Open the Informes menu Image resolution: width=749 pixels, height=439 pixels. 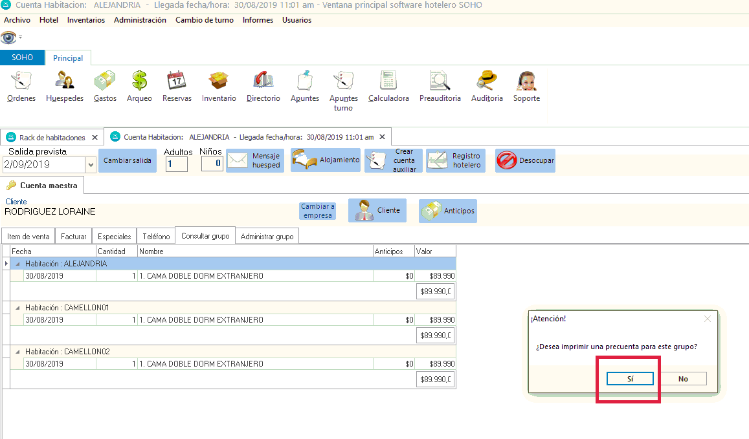coord(258,20)
